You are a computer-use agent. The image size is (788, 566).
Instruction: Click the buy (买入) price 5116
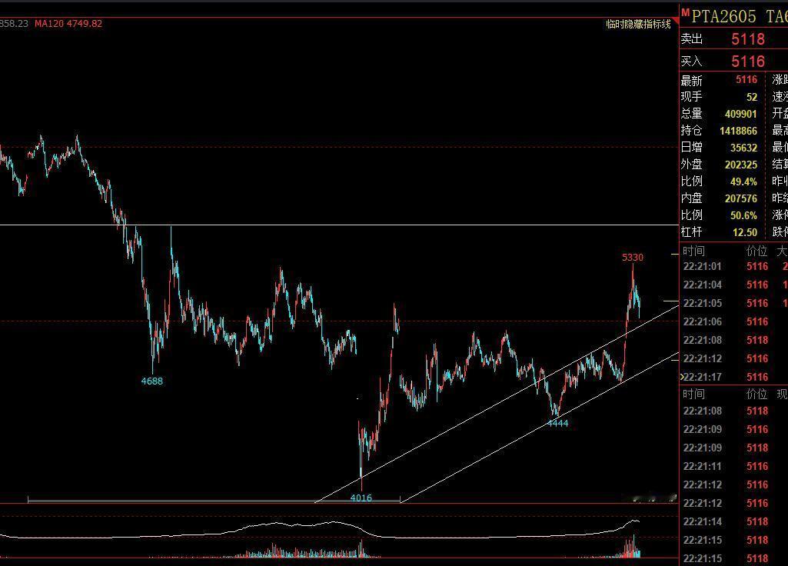[748, 62]
